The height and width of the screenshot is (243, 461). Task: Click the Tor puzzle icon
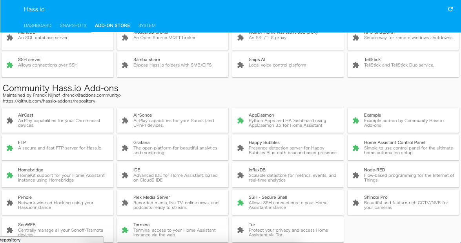[241, 230]
